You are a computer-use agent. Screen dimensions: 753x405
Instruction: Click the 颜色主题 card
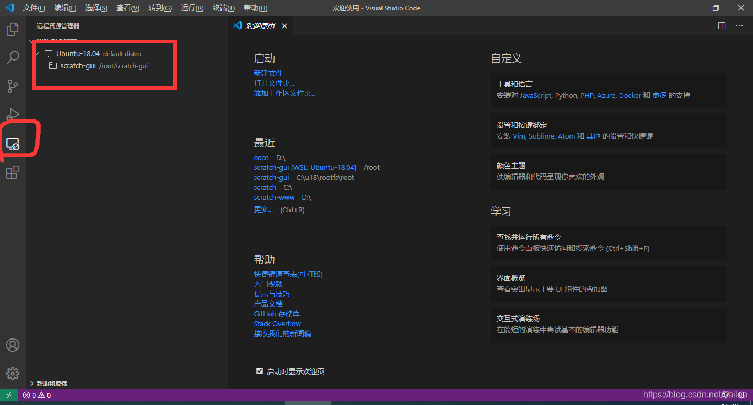[x=609, y=171]
